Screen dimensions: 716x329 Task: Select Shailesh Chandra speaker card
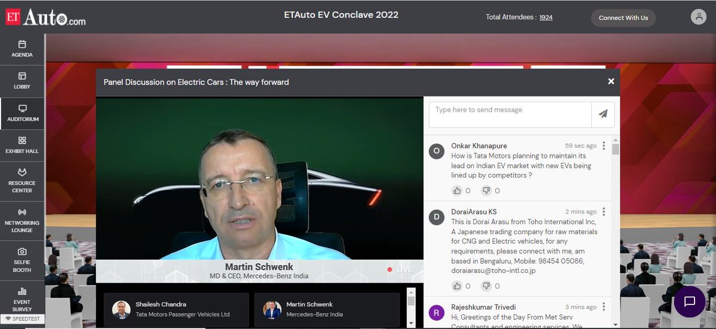[177, 309]
